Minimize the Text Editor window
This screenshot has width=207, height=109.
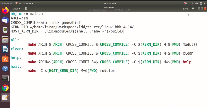(x=199, y=9)
